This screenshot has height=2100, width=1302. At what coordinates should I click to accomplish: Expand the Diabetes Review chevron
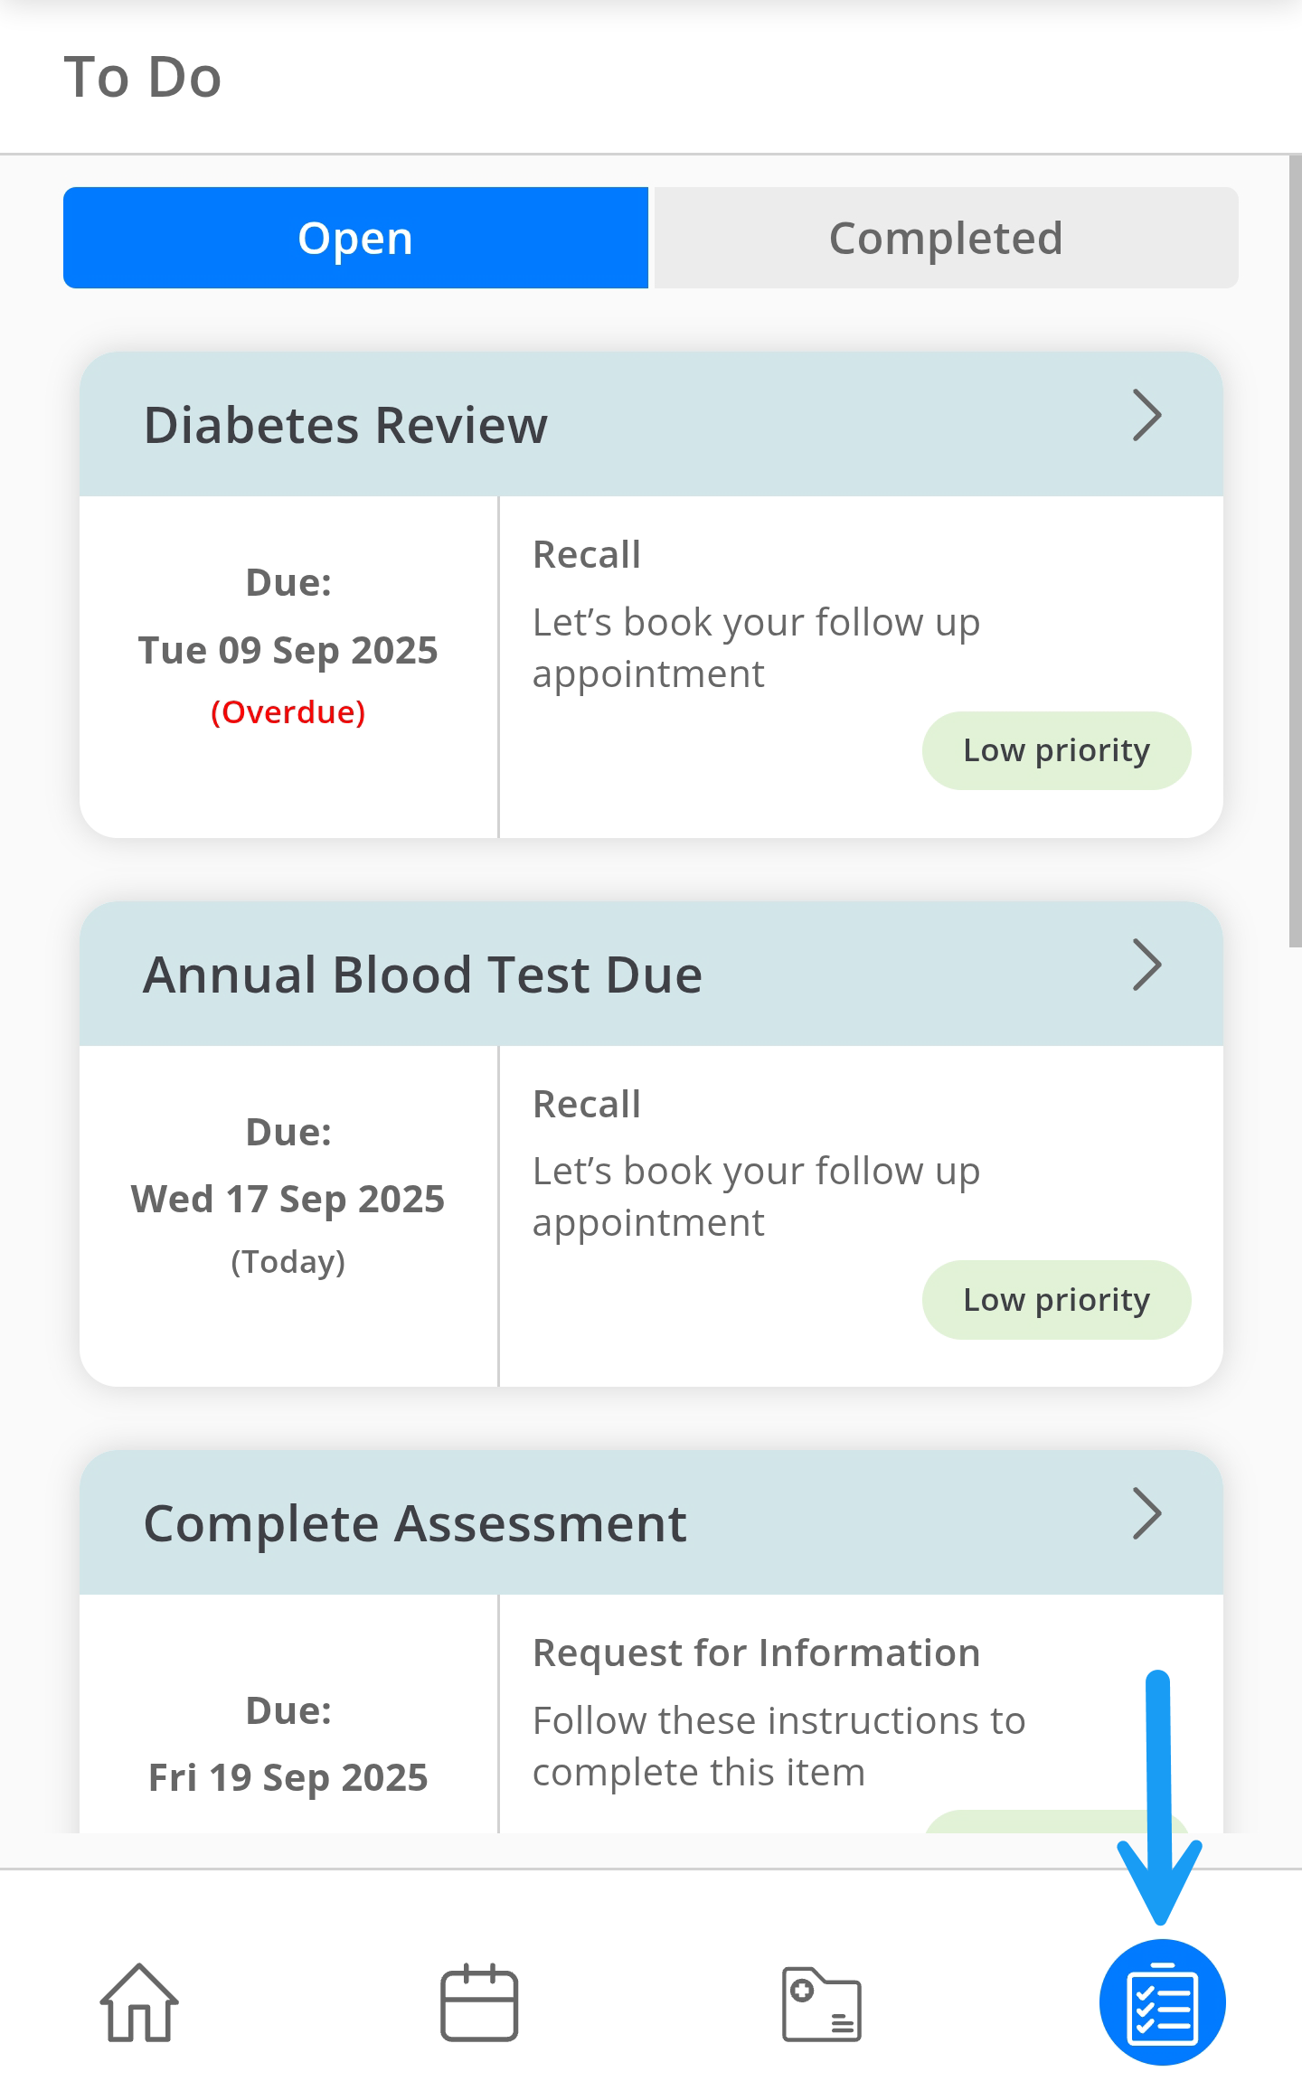coord(1146,416)
